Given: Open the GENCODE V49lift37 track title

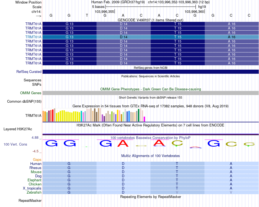Looking at the screenshot, I should 150,20.
